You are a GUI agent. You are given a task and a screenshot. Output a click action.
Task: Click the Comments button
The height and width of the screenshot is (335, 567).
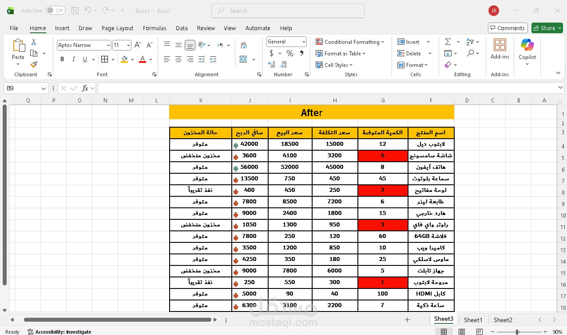(x=508, y=28)
